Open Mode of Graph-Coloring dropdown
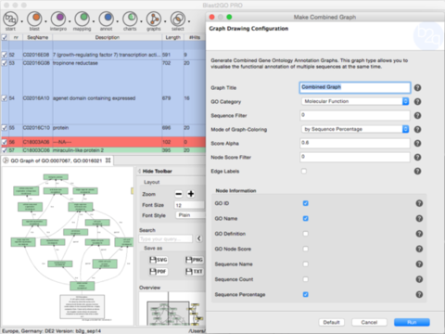The width and height of the screenshot is (445, 334). coord(355,129)
